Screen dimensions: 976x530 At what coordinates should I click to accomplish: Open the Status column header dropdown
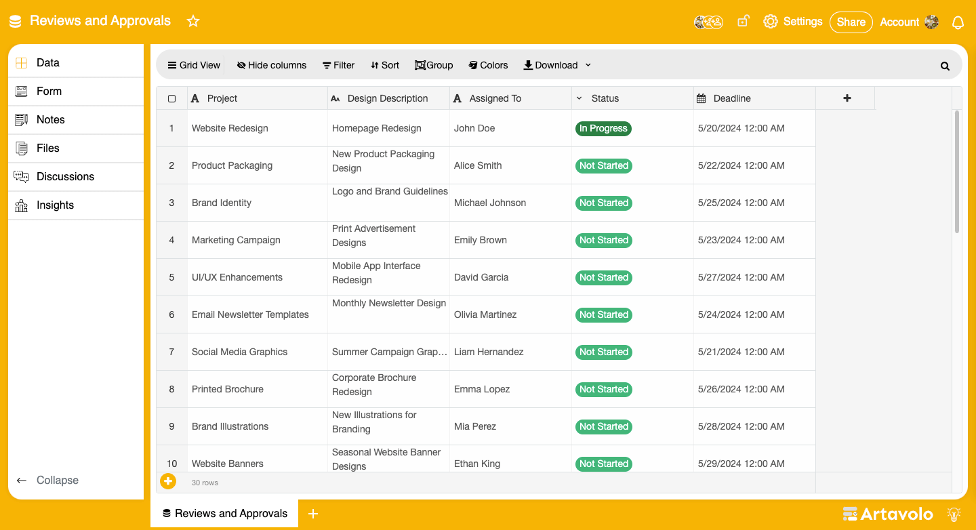[579, 98]
